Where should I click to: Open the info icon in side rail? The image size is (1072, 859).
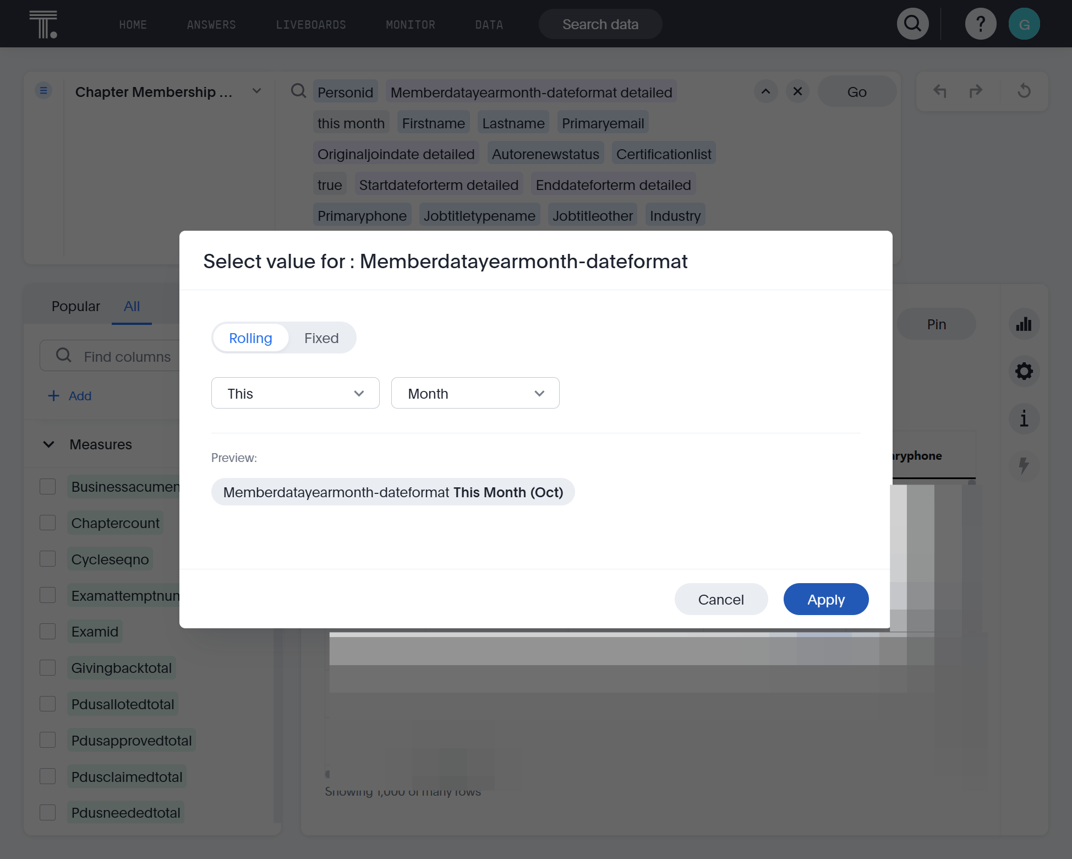(x=1024, y=418)
